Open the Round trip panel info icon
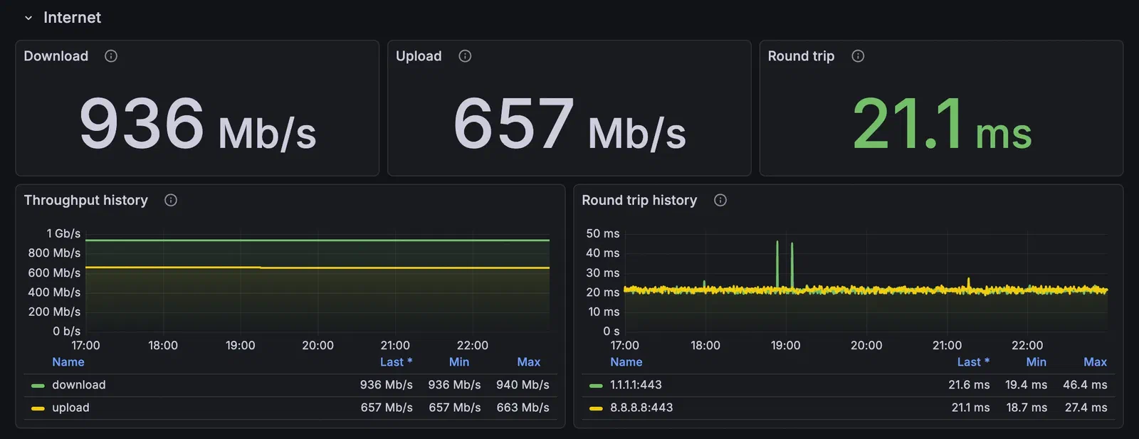 (x=858, y=56)
